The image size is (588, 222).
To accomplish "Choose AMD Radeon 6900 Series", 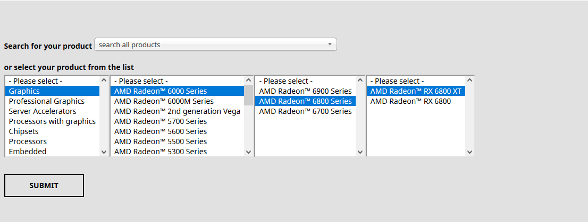I will [305, 91].
